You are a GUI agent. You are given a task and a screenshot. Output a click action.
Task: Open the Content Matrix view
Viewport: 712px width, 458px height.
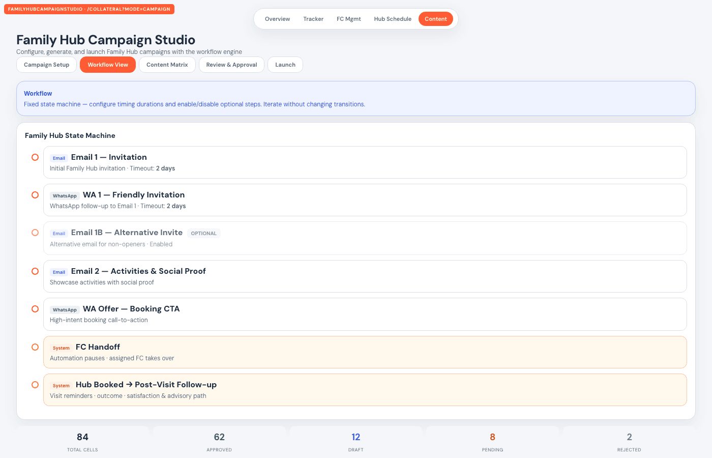pos(167,65)
